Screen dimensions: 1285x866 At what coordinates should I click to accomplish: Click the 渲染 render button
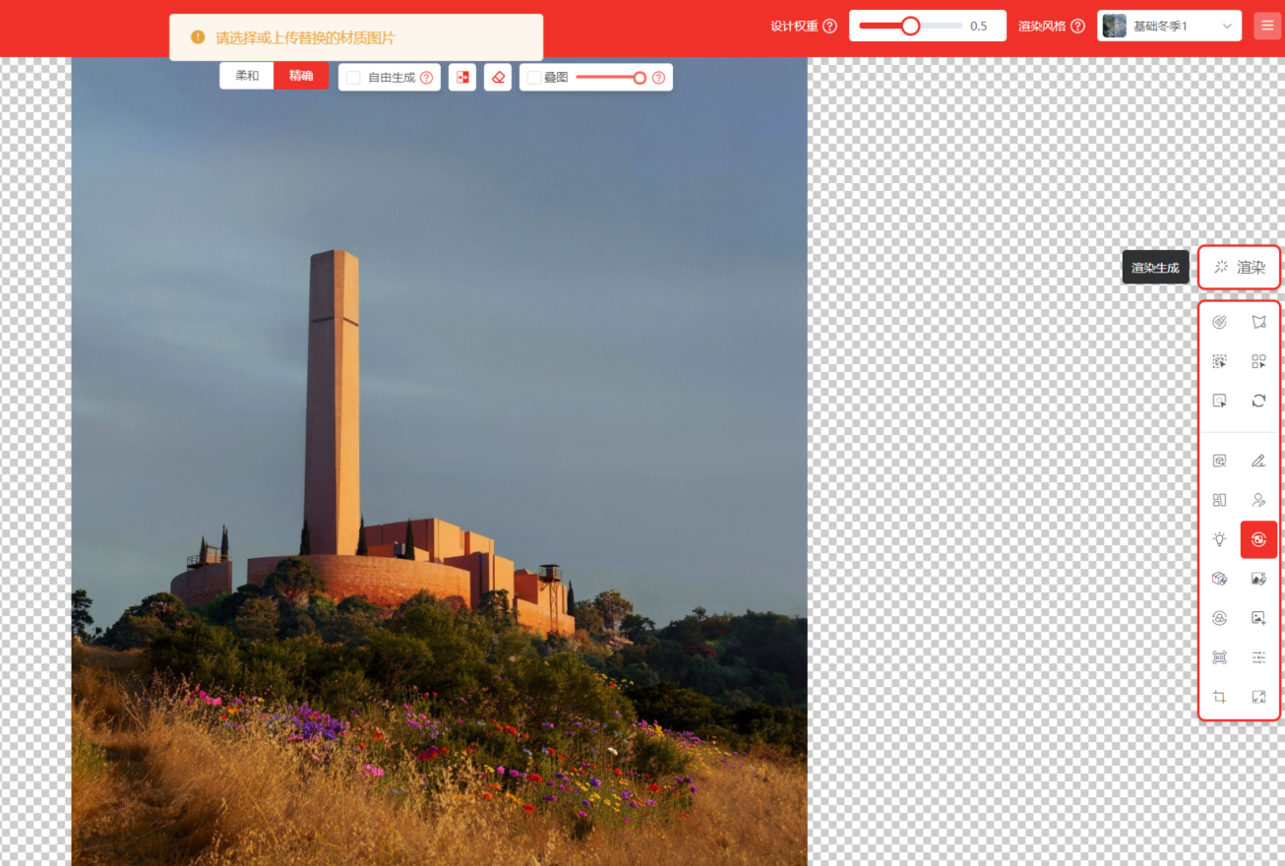[1240, 268]
